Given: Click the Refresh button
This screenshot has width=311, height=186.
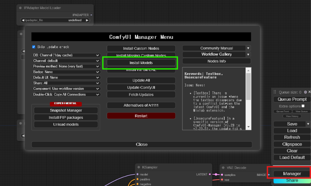Looking at the screenshot, I should (x=292, y=137).
